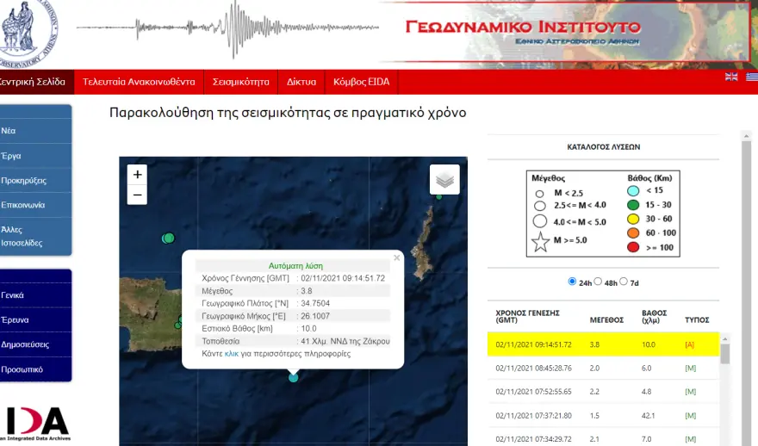Open the Σεισμικότητα menu
Image resolution: width=758 pixels, height=446 pixels.
pyautogui.click(x=241, y=83)
